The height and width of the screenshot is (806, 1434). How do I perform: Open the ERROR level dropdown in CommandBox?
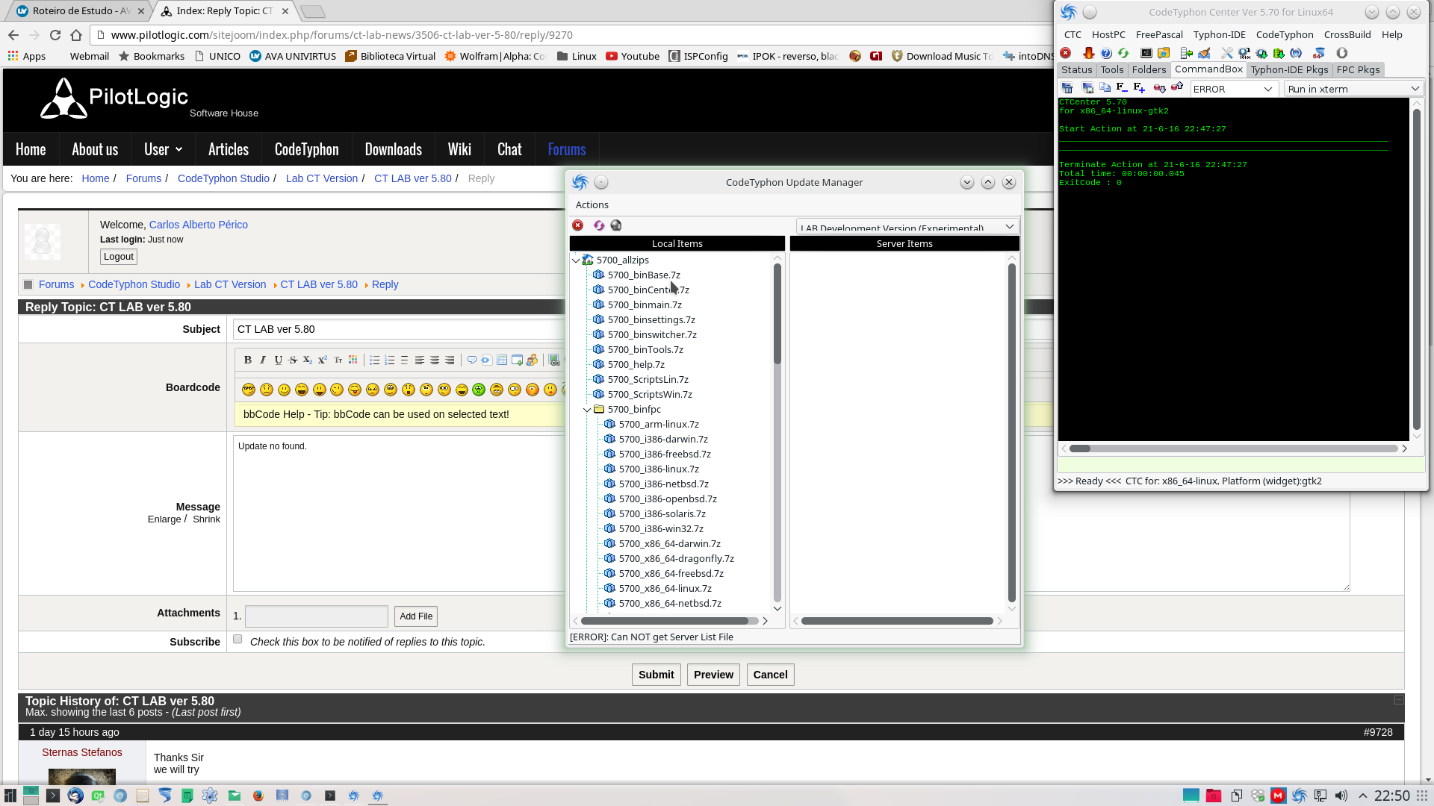coord(1232,89)
